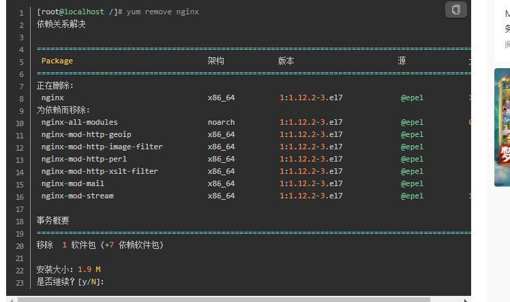Click the '依赖关系解决' line

pos(61,24)
